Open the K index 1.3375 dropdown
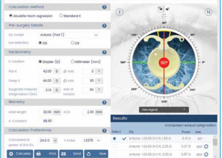222x158 pixels. point(92,140)
